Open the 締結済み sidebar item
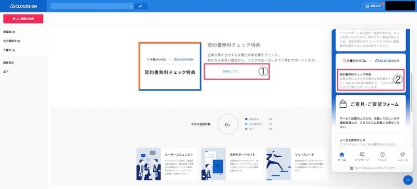 (x=8, y=62)
